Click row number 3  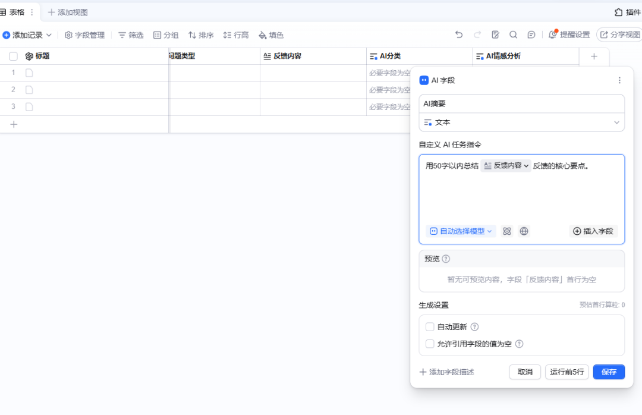(13, 107)
